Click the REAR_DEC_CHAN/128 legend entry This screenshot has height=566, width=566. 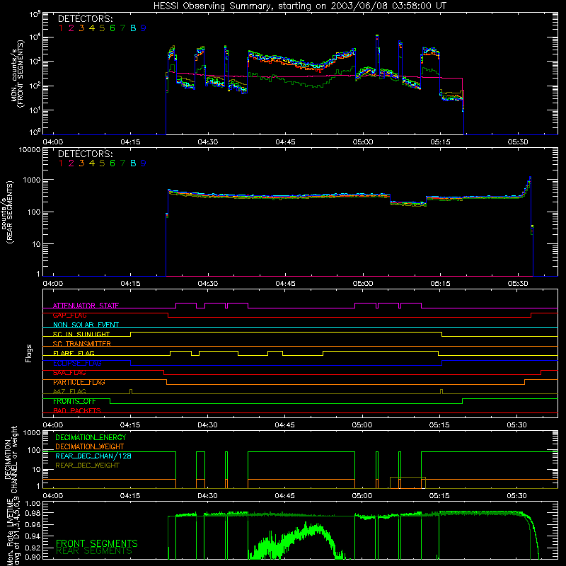(x=93, y=456)
